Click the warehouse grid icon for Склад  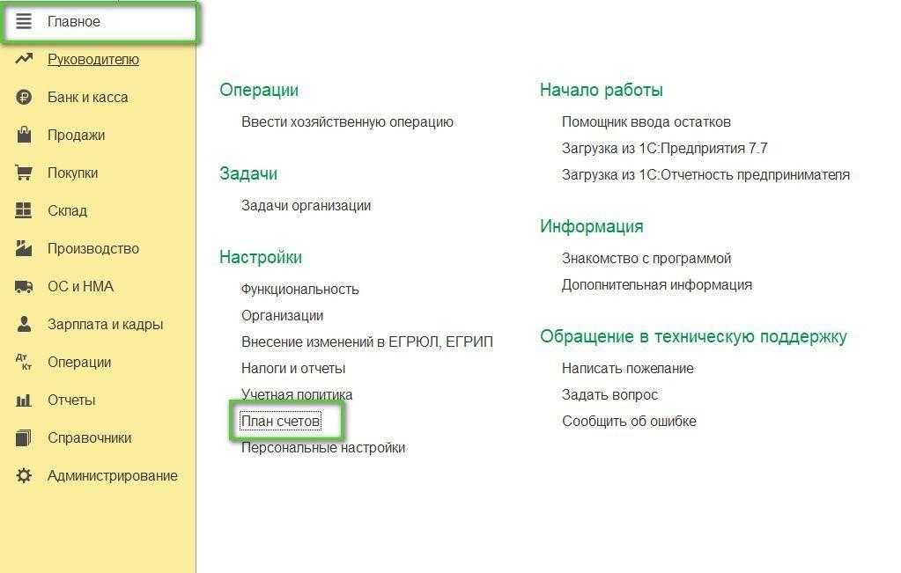(x=24, y=210)
